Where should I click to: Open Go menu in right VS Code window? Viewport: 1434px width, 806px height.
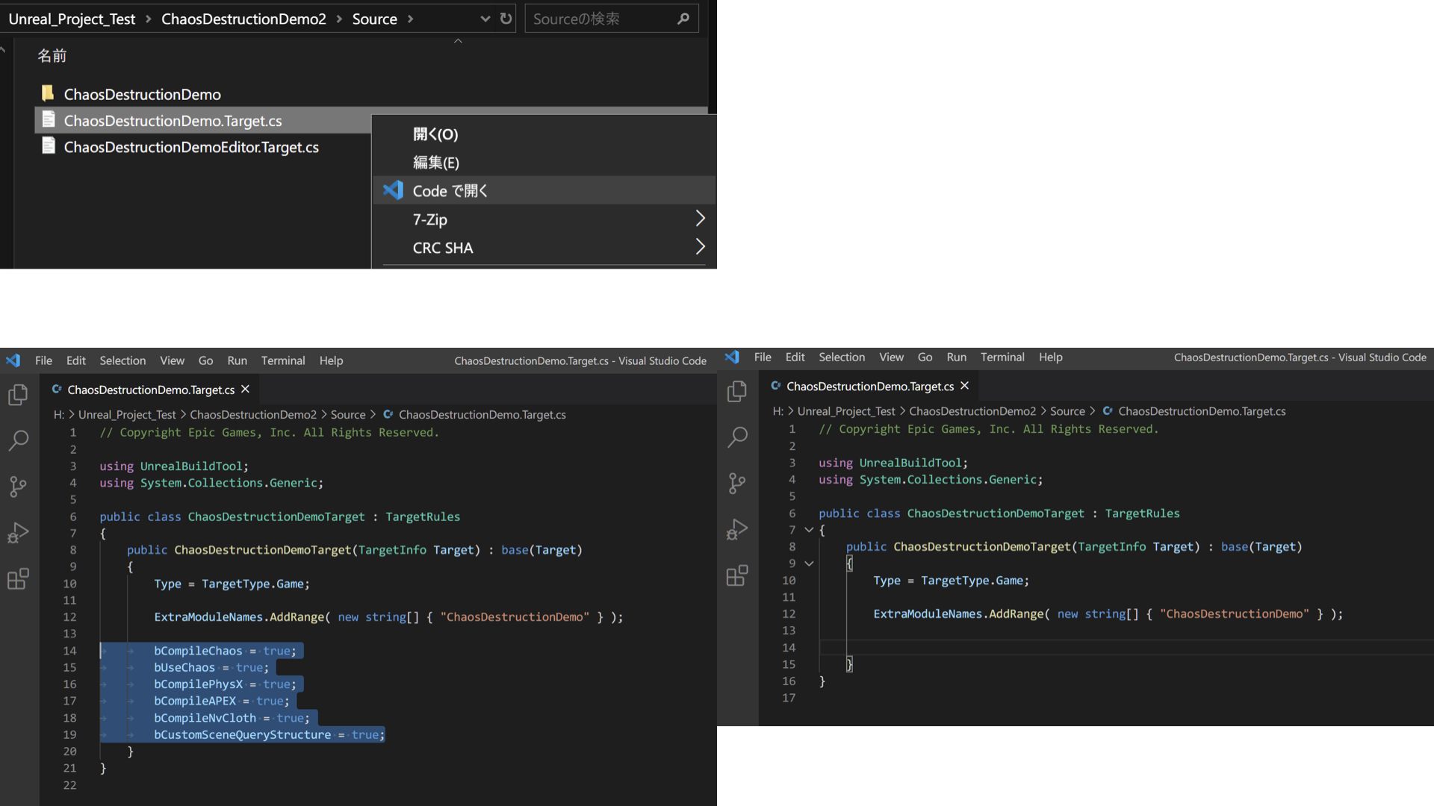coord(925,357)
